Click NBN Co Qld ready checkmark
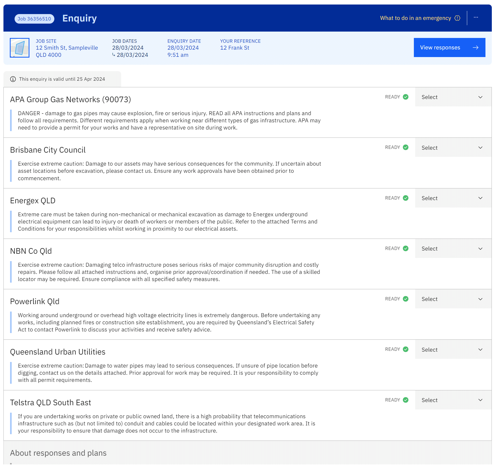Screen dimensions: 495x466 pos(406,248)
